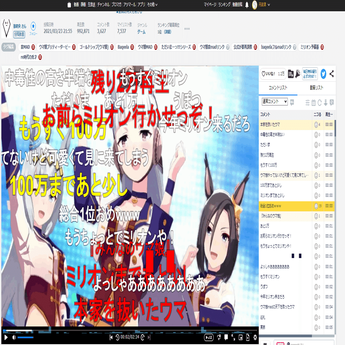345x345 pixels.
Task: Add video to mylist icon
Action: click(291, 74)
